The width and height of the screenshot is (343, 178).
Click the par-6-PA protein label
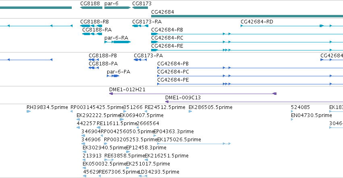coord(118,72)
